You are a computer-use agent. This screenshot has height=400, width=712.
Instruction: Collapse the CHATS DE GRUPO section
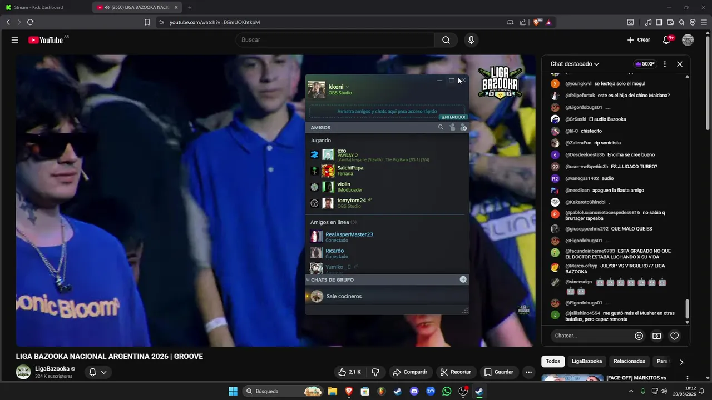point(308,279)
